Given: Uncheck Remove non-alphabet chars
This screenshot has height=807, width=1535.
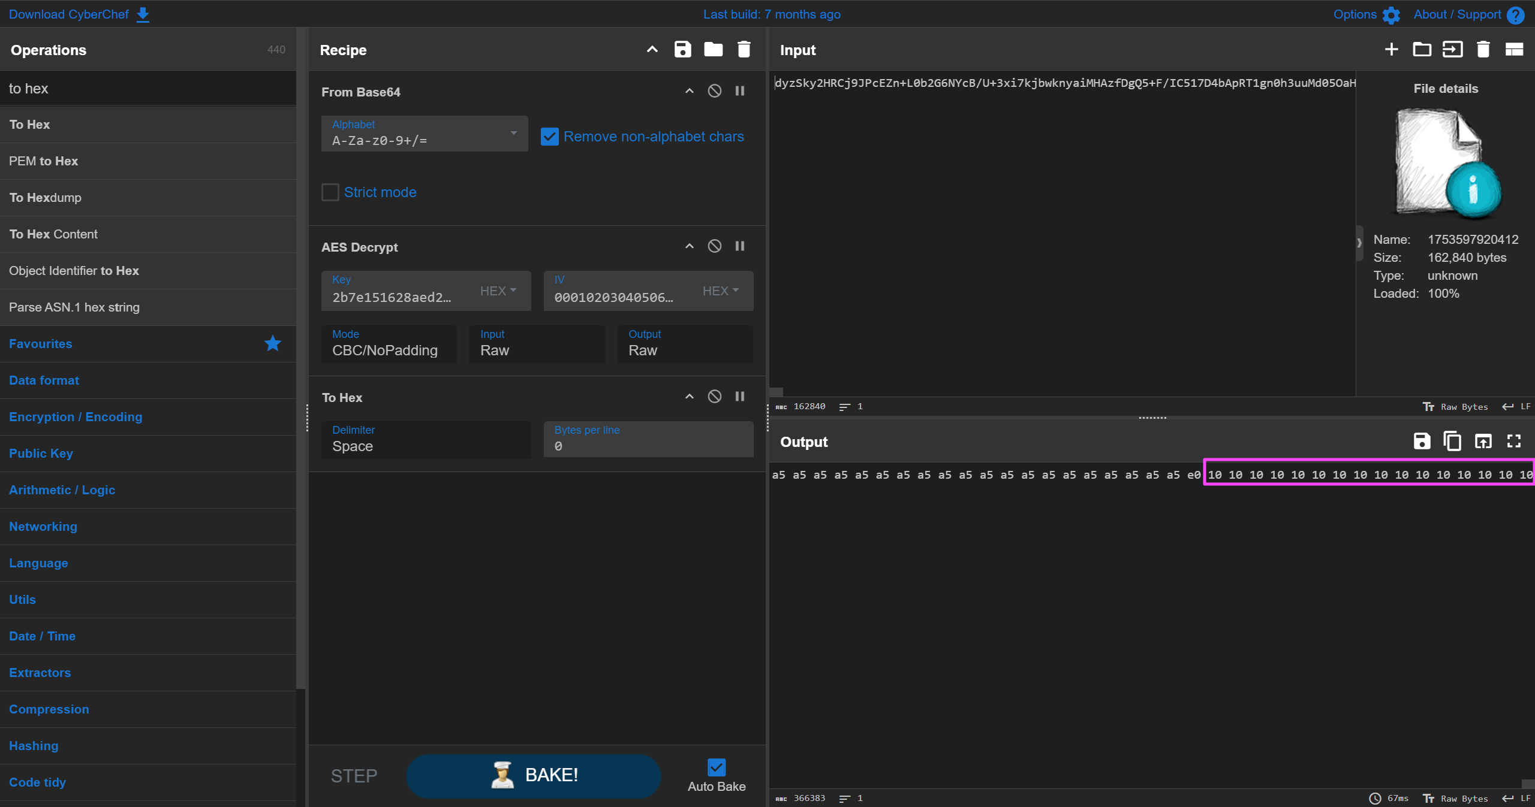Looking at the screenshot, I should tap(550, 137).
